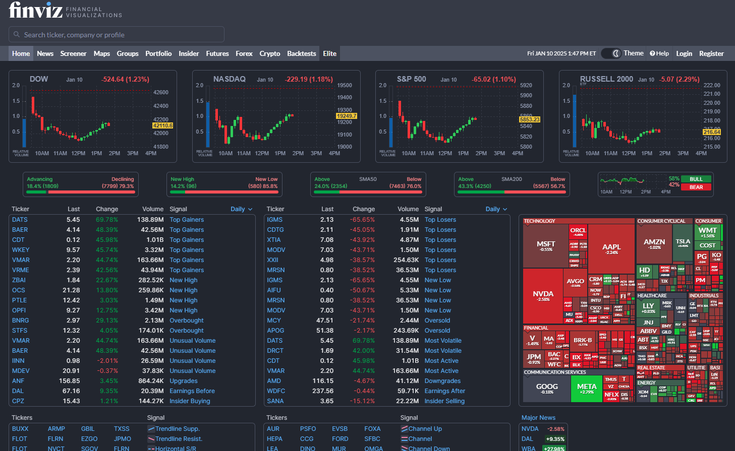This screenshot has height=451, width=735.
Task: Click the Channel Down pattern icon
Action: click(x=404, y=448)
